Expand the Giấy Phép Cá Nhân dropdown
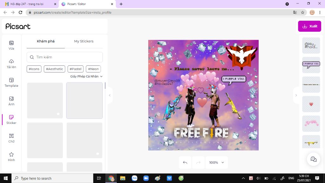This screenshot has width=325, height=183. (86, 76)
